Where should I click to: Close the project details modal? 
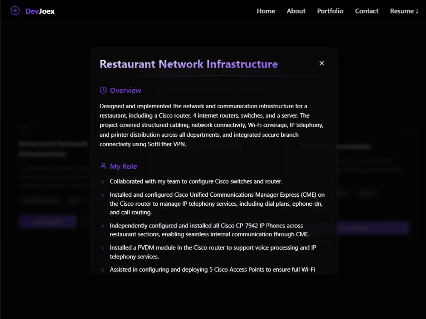[x=321, y=63]
